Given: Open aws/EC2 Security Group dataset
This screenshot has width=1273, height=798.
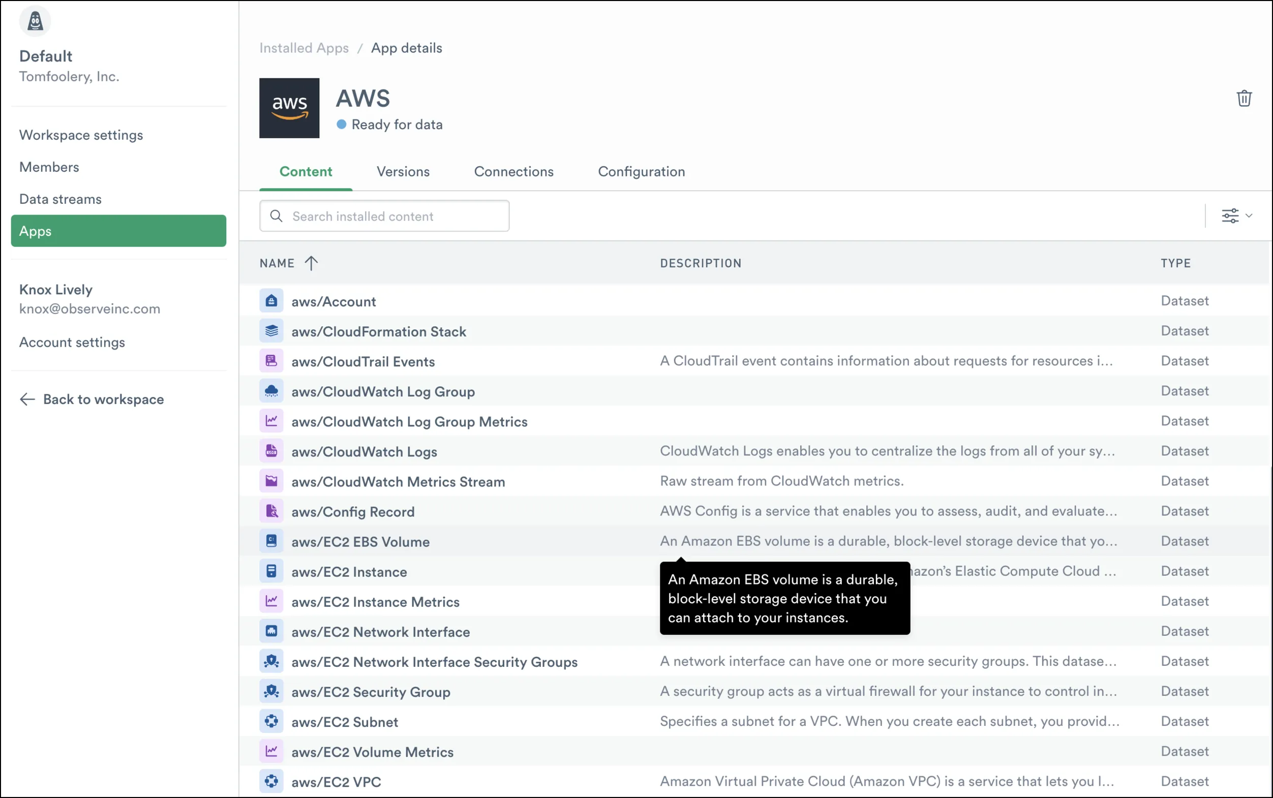Looking at the screenshot, I should point(371,693).
